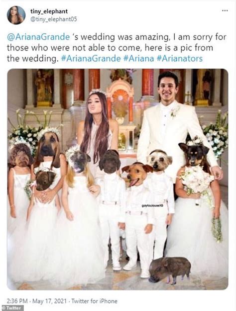Image resolution: width=236 pixels, height=311 pixels.
Task: Open the @tiny_elephant05 handle link
Action: pyautogui.click(x=53, y=19)
